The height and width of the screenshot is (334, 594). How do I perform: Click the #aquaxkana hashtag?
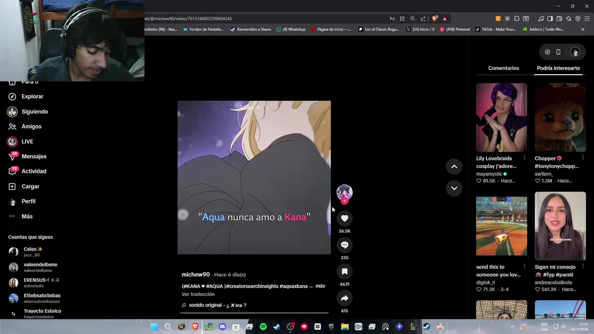293,286
